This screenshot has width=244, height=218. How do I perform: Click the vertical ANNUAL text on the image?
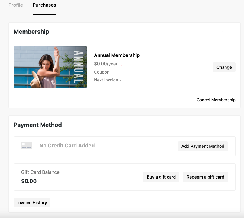click(x=78, y=67)
